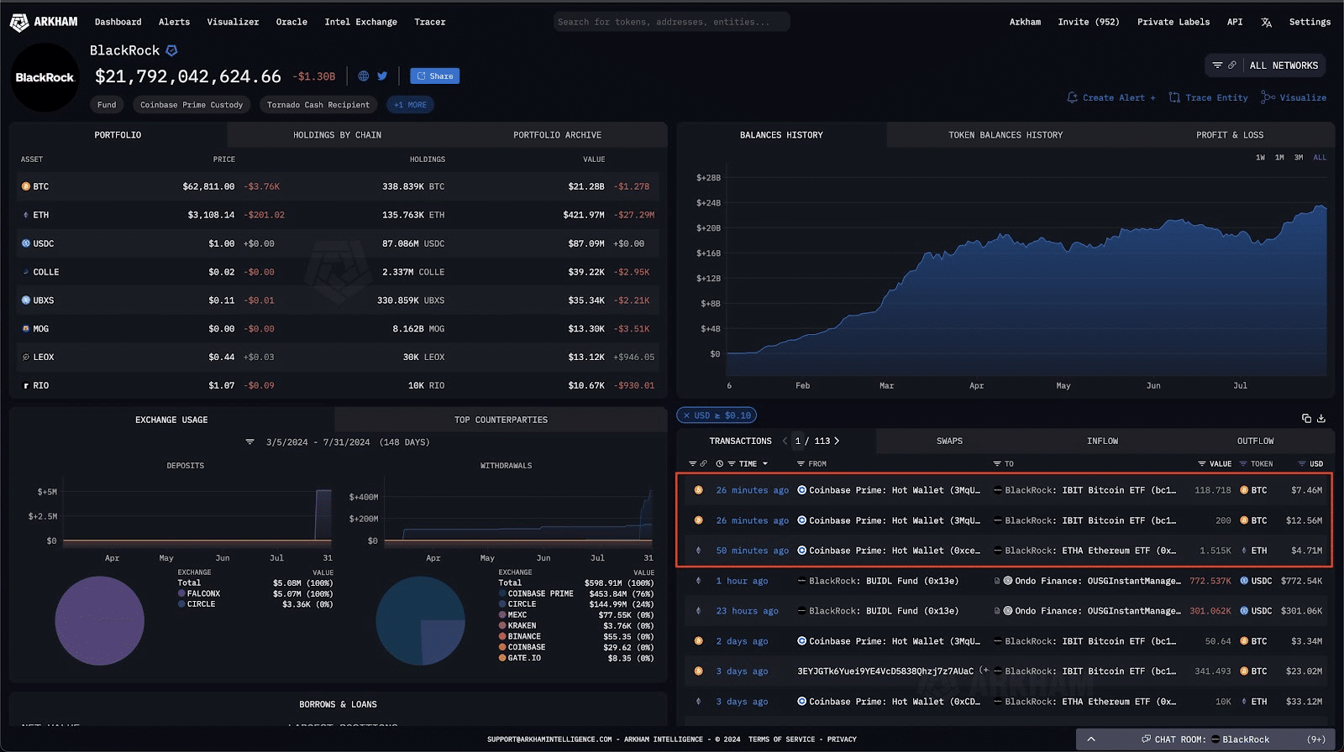1344x752 pixels.
Task: Switch to the Portfolio Archive tab
Action: click(x=557, y=135)
